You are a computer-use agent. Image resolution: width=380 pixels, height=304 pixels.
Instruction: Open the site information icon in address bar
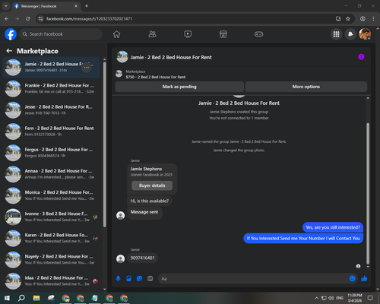pos(40,19)
